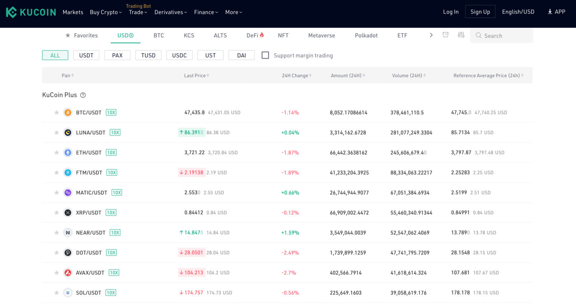
Task: Switch to the Metaverse tab
Action: pos(322,35)
